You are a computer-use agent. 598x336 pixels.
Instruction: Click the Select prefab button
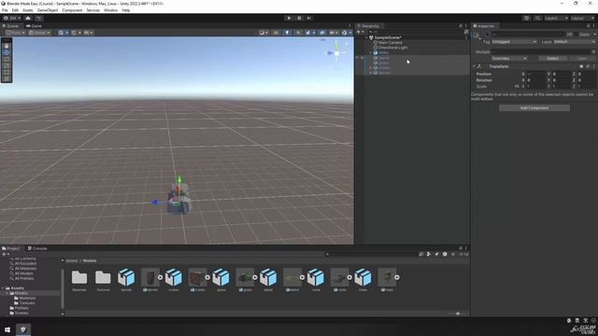tap(552, 58)
